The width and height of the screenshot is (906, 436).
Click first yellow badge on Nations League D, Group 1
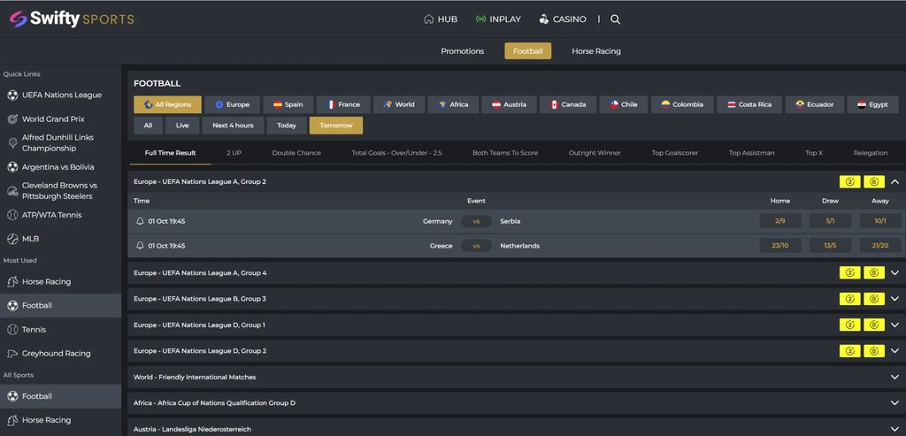[x=850, y=325]
